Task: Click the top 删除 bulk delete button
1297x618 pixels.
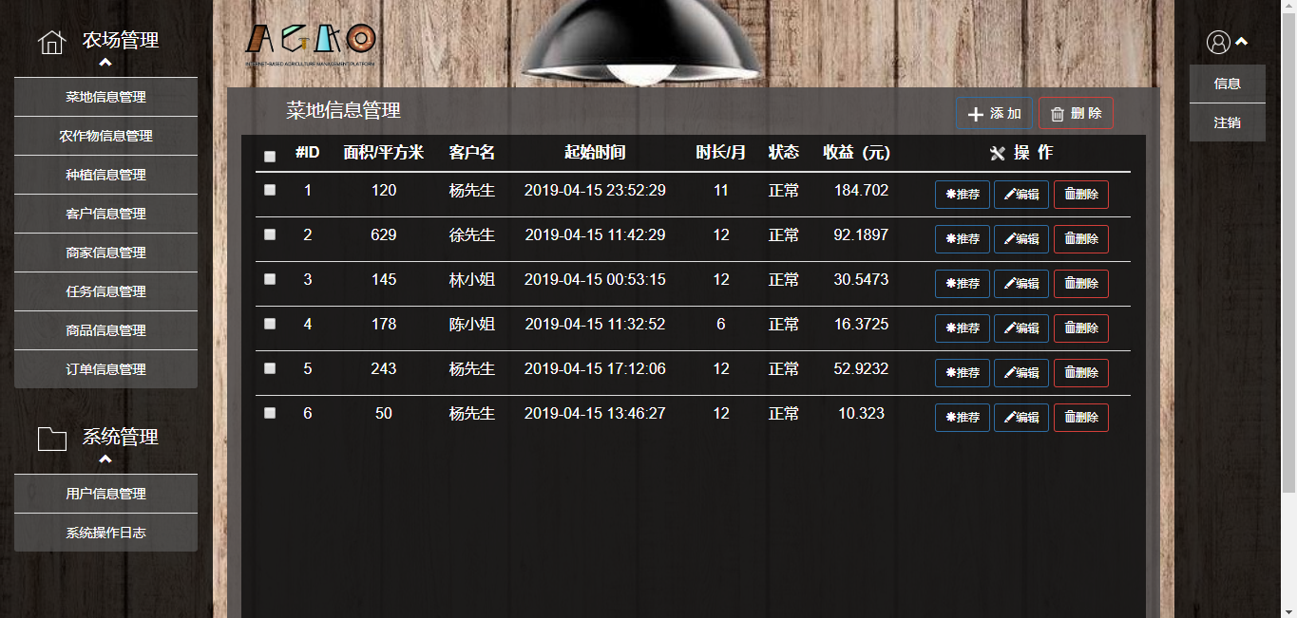Action: click(x=1076, y=114)
